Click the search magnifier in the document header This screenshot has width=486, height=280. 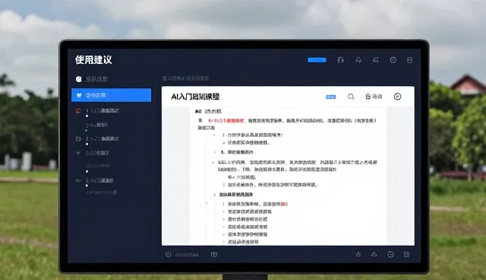[x=351, y=97]
